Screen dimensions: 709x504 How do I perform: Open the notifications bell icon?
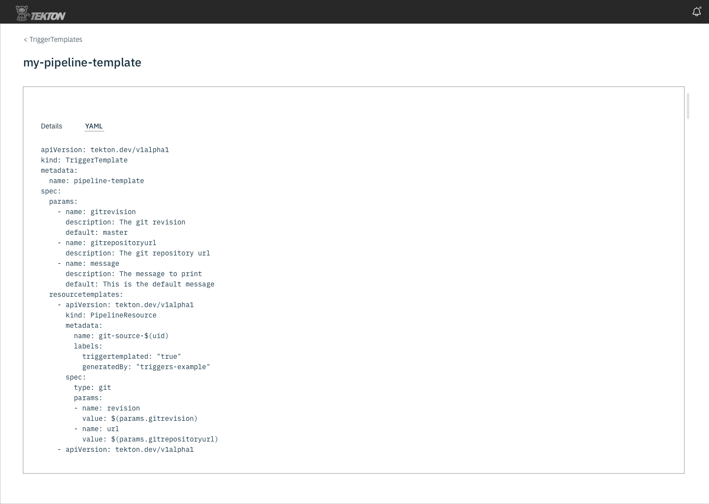point(697,11)
